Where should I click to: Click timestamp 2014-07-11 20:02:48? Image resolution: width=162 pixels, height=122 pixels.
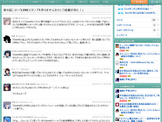(102, 69)
